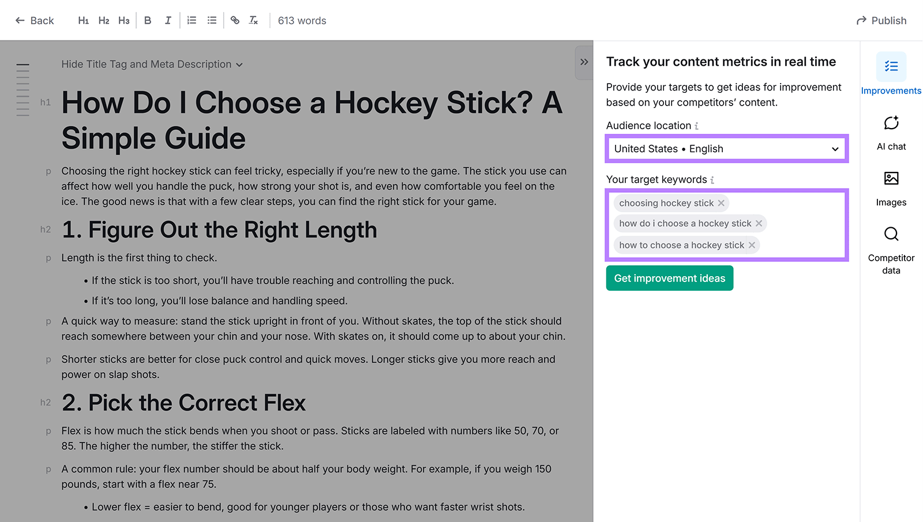Click the Get improvement ideas button
This screenshot has height=522, width=923.
click(x=669, y=278)
